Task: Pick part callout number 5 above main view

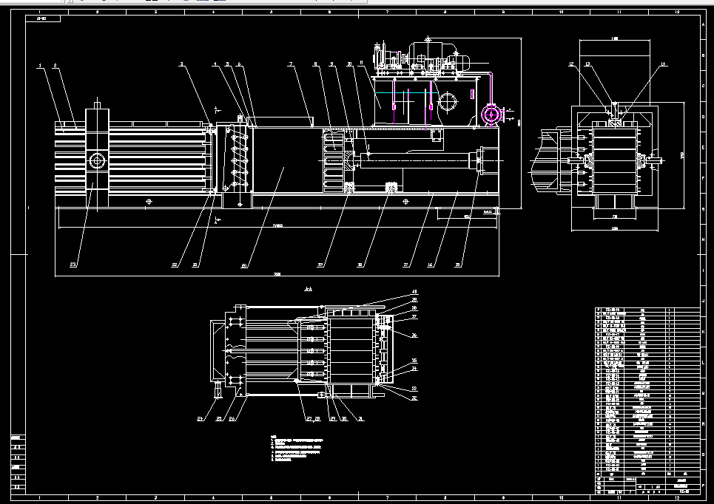Action: (x=227, y=64)
